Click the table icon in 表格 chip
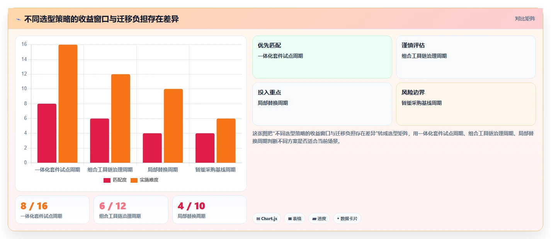The image size is (551, 239). click(290, 219)
